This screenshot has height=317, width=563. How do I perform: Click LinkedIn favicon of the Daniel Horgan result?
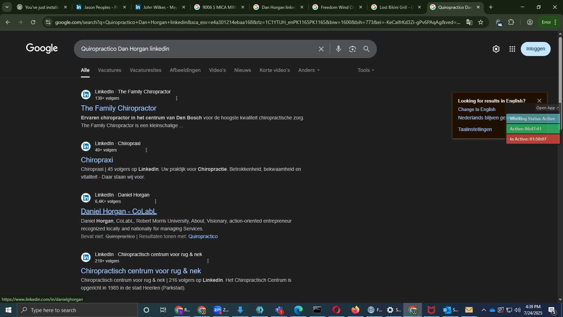(x=86, y=198)
